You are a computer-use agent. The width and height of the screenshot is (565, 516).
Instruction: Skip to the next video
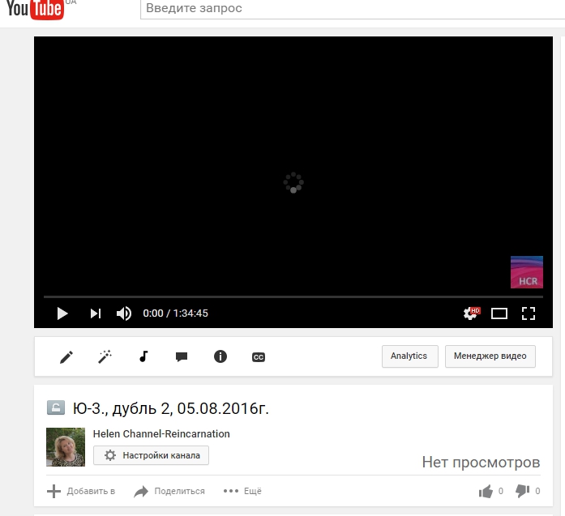point(95,313)
